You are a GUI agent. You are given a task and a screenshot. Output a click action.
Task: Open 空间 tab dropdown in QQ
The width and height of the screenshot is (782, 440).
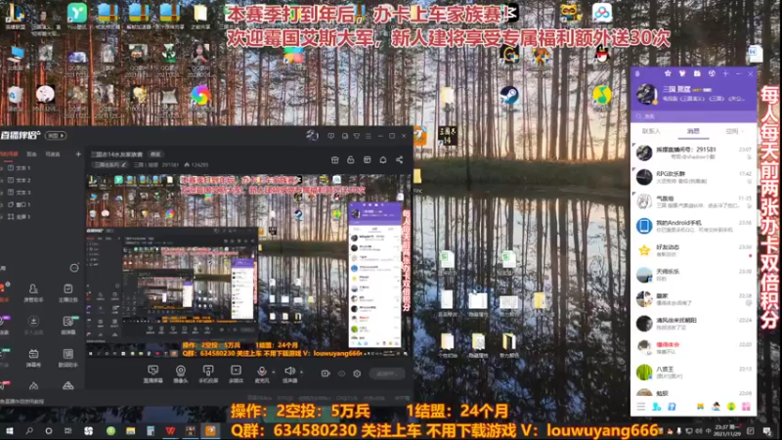tap(735, 131)
